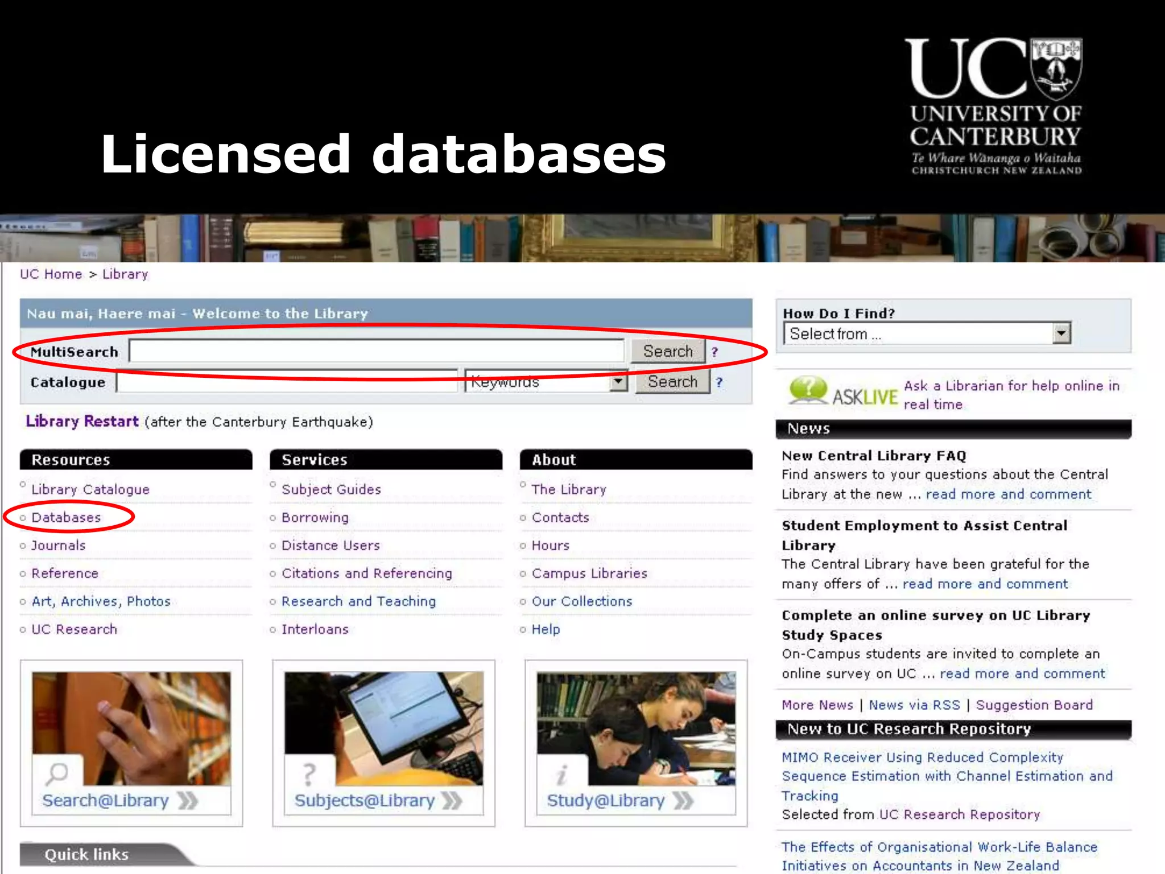The height and width of the screenshot is (874, 1165).
Task: Click the Subjects@Library thumbnail image
Action: (384, 728)
